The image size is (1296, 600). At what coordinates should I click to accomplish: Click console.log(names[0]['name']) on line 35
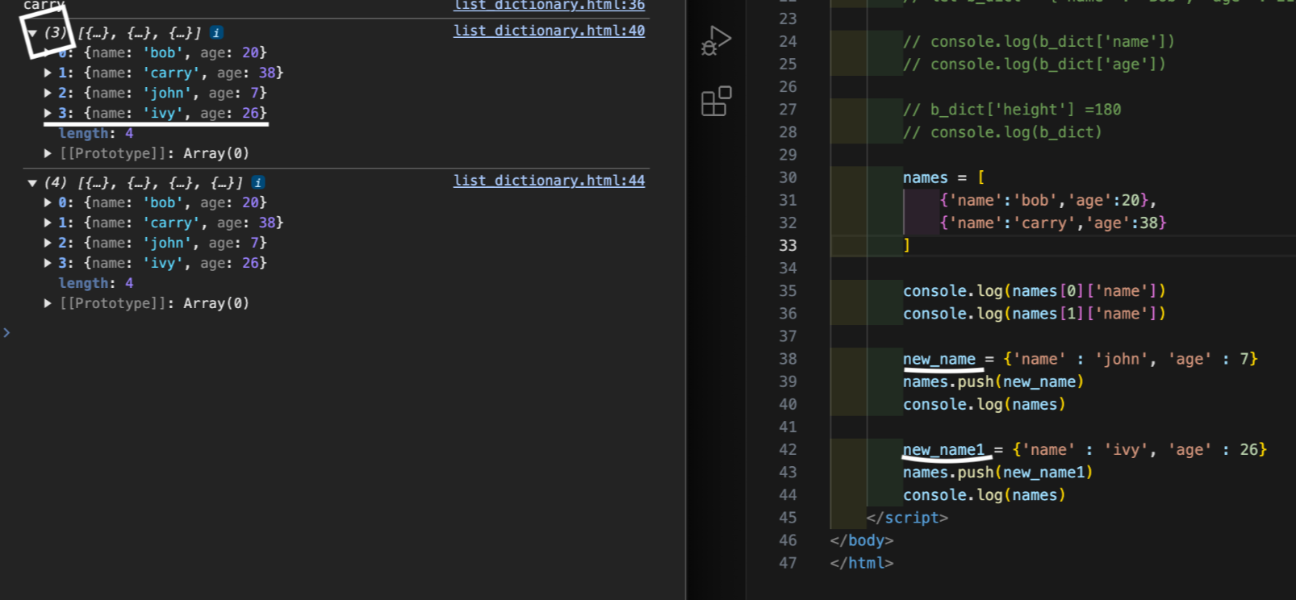point(1035,291)
